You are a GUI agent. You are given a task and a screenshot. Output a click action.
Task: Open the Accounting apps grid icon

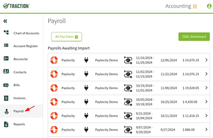coord(195,6)
